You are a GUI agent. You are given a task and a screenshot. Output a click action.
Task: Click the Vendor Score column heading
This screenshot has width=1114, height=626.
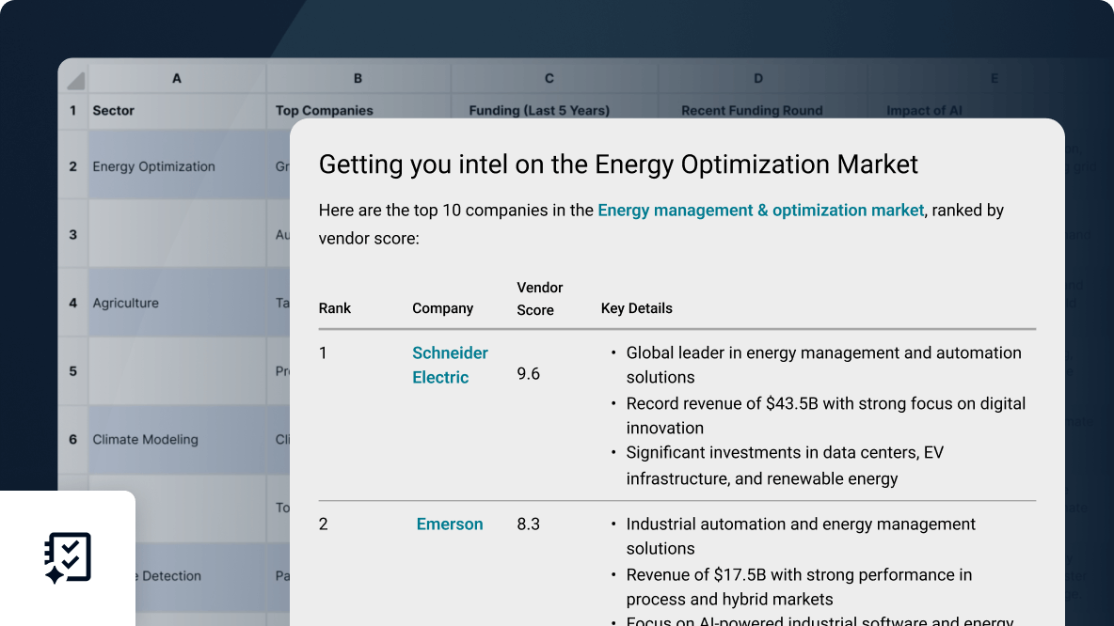pos(540,299)
